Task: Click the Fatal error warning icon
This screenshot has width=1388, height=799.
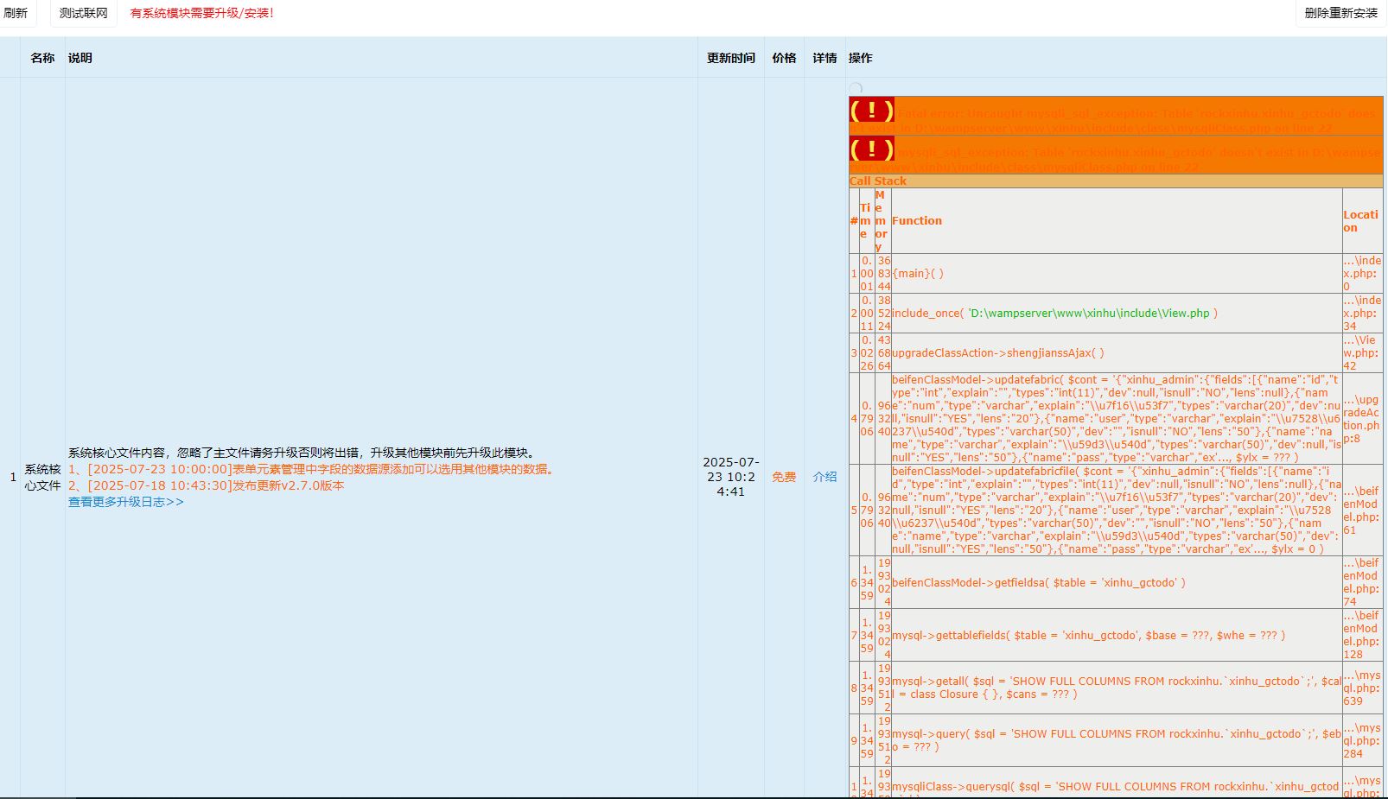Action: coord(871,111)
